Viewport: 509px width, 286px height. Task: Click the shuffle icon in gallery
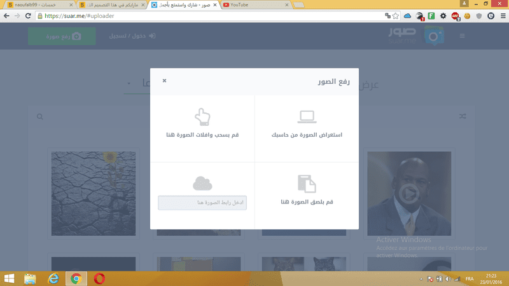[463, 116]
